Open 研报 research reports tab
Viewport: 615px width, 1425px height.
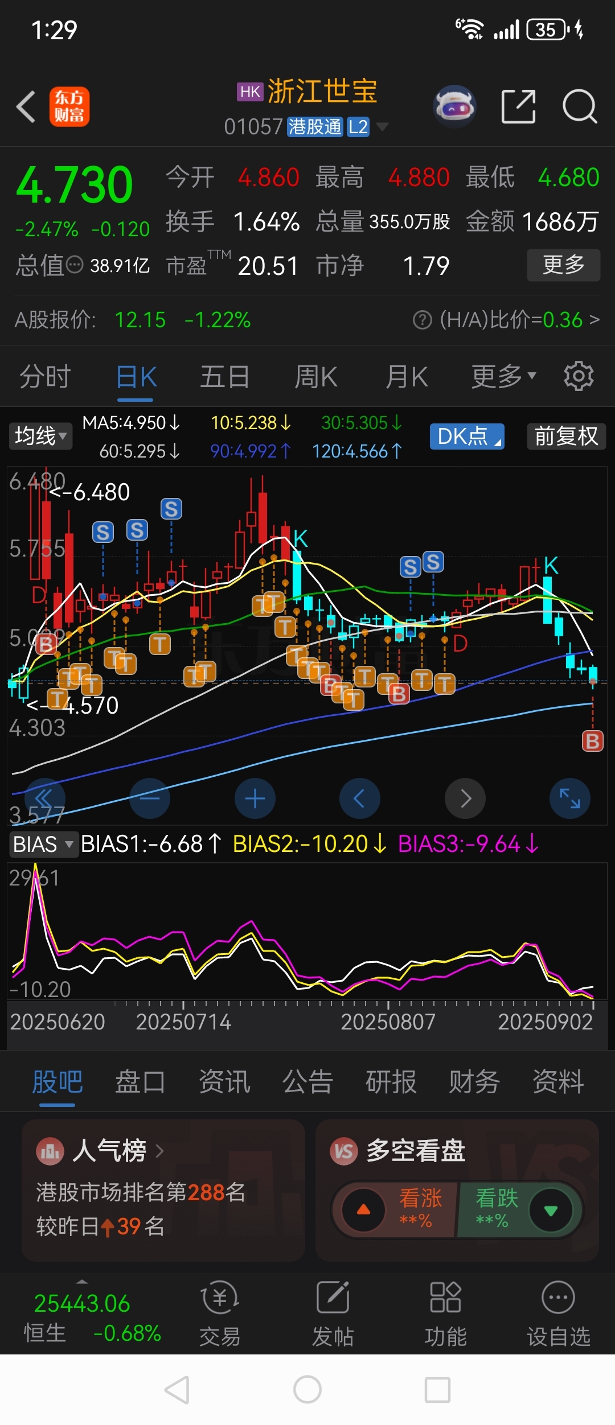point(391,1081)
